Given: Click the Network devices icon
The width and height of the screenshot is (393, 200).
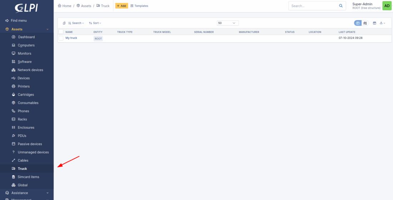Looking at the screenshot, I should click(14, 70).
